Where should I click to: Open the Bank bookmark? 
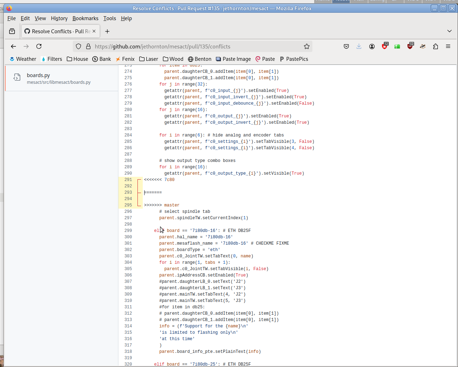pos(102,59)
